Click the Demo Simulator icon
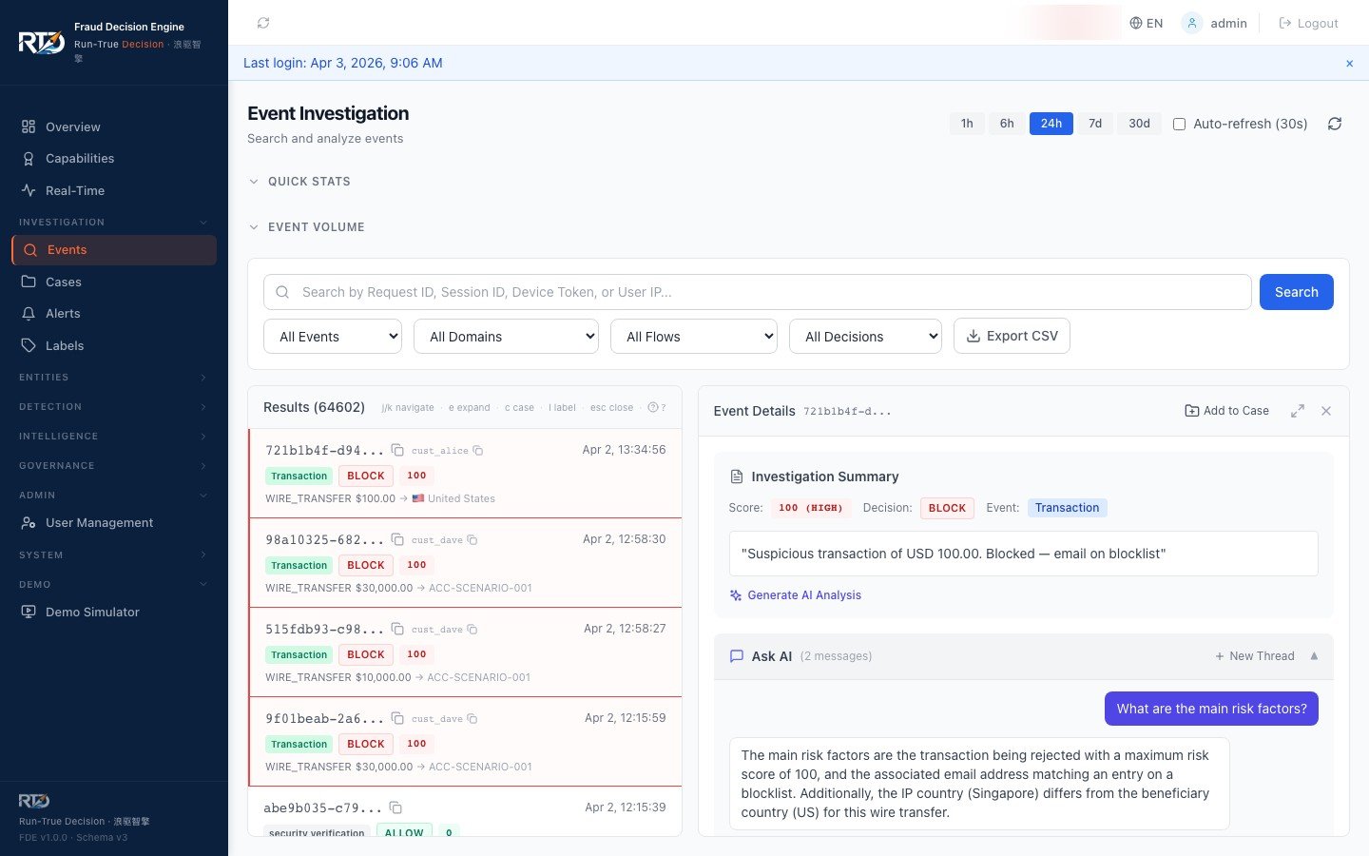Screen dimensions: 1369x856 [x=29, y=612]
